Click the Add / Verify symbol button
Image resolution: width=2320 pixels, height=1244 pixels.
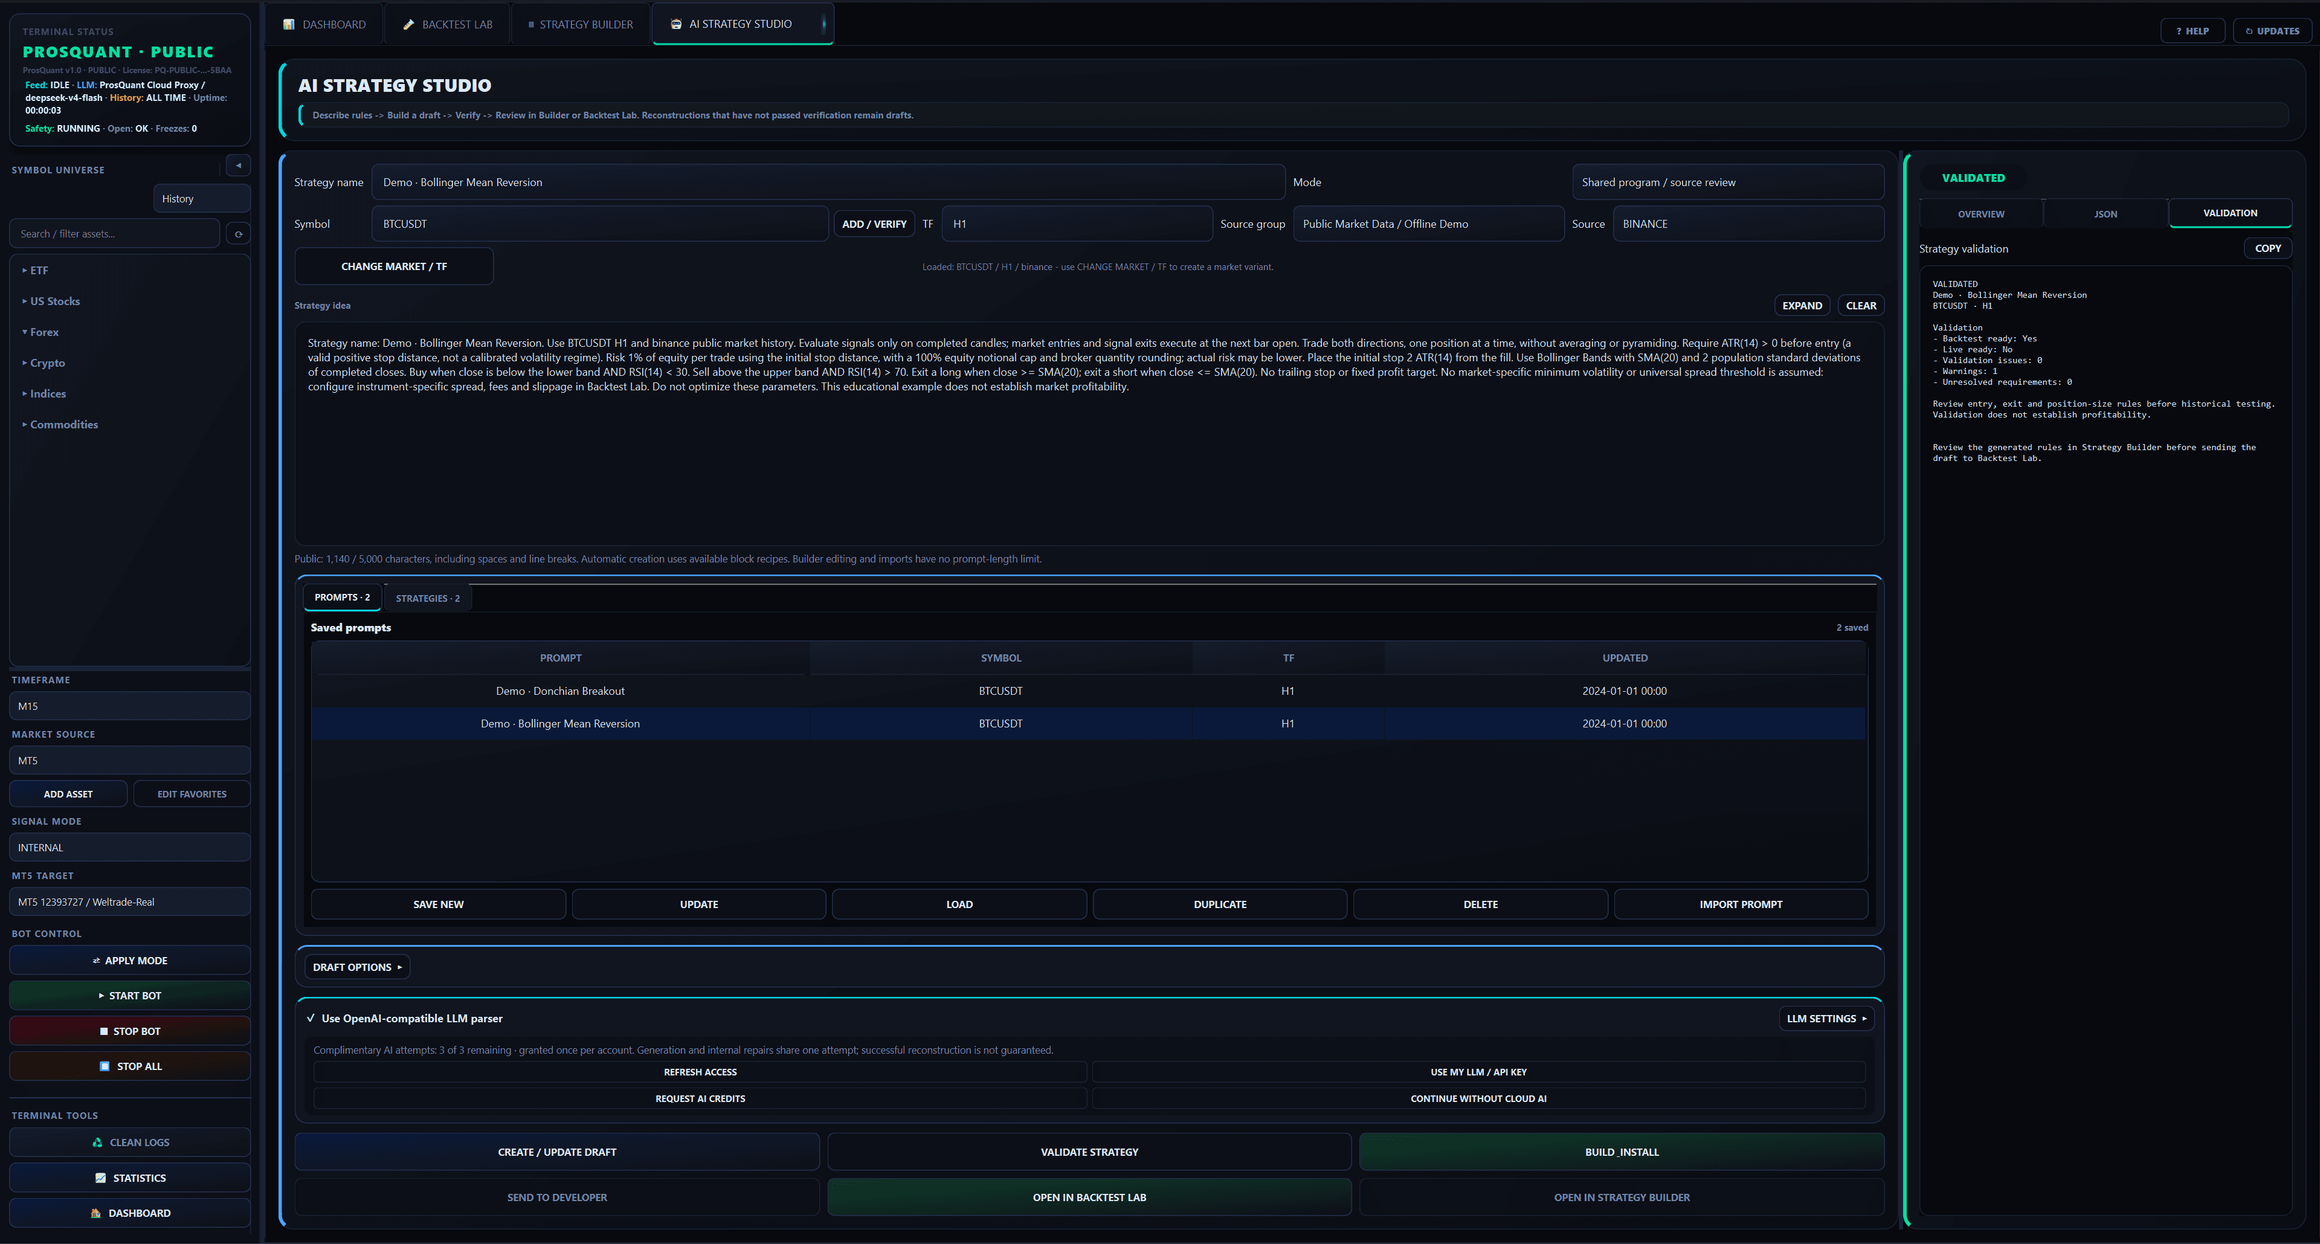(x=874, y=224)
